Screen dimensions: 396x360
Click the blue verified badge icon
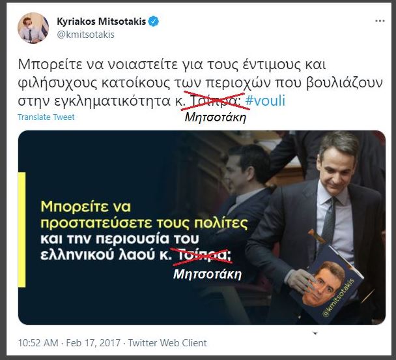[x=153, y=22]
